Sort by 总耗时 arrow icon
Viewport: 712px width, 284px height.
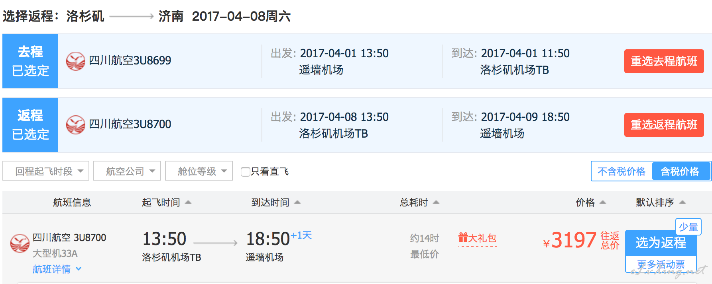436,202
